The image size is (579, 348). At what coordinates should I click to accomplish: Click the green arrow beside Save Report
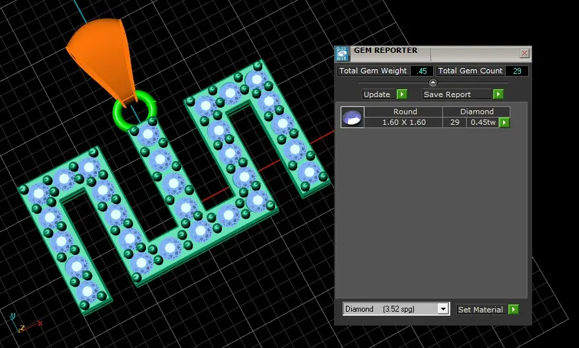[x=498, y=94]
